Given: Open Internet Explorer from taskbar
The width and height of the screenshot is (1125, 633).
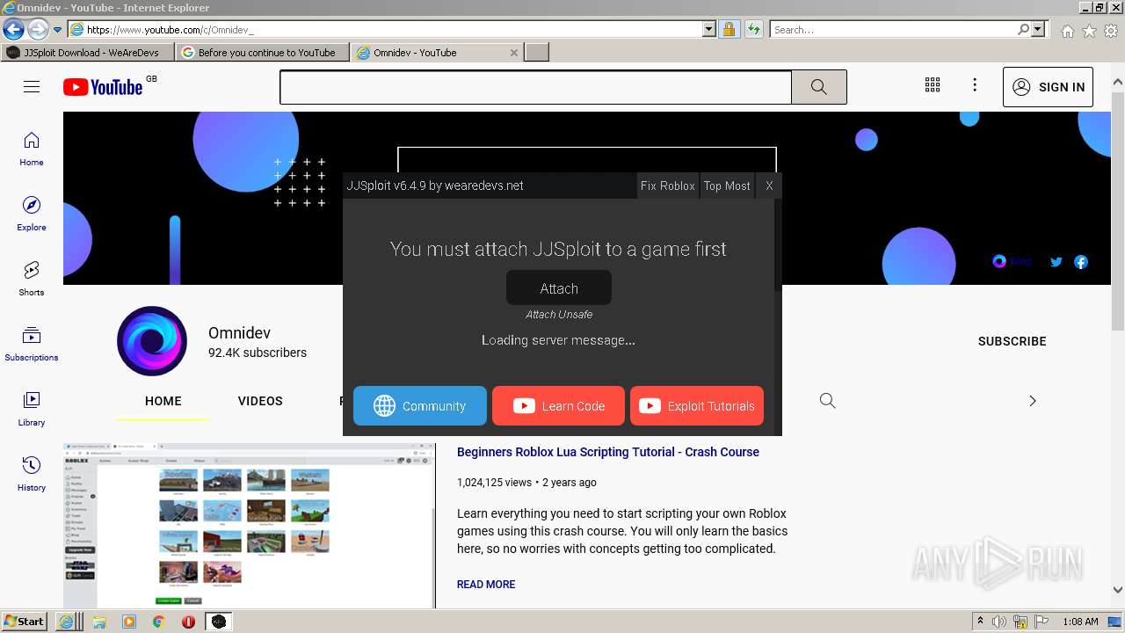Looking at the screenshot, I should [x=68, y=622].
